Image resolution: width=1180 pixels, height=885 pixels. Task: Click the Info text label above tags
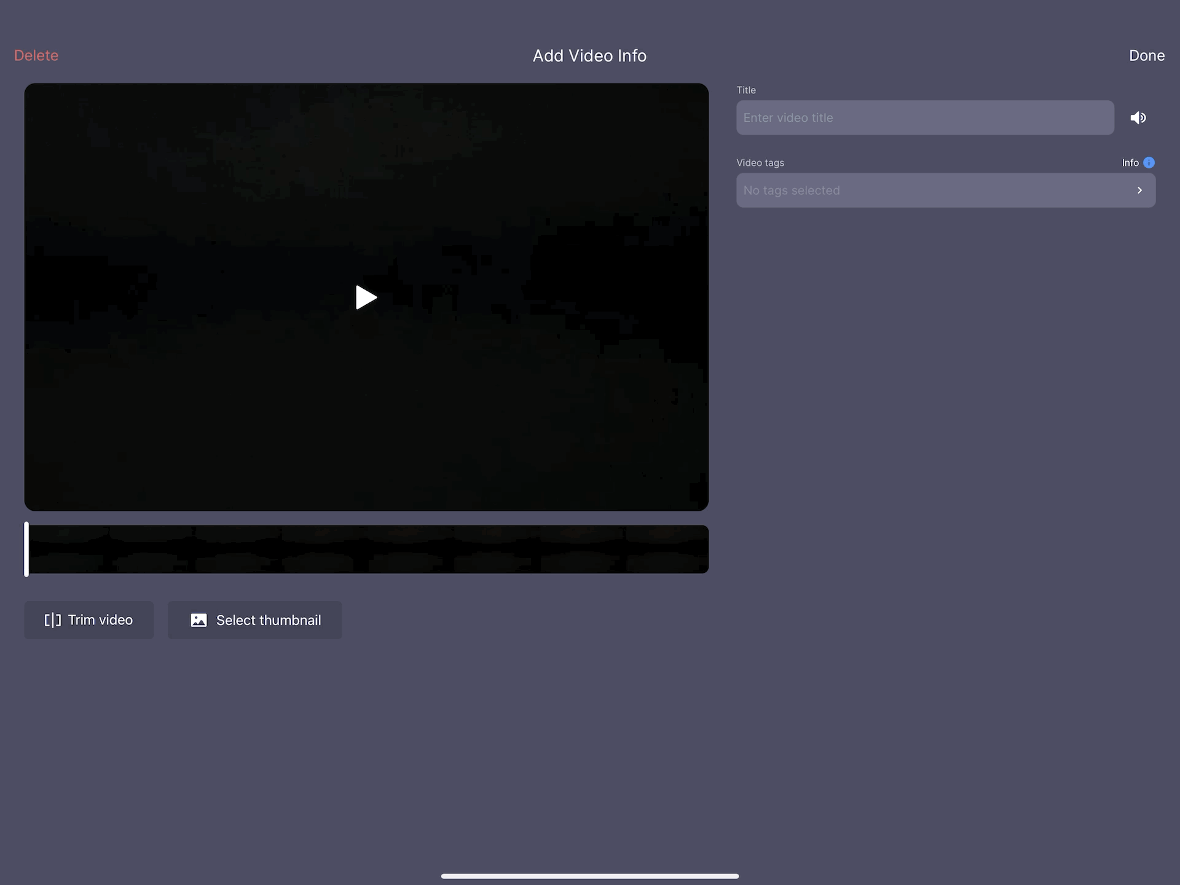tap(1130, 163)
